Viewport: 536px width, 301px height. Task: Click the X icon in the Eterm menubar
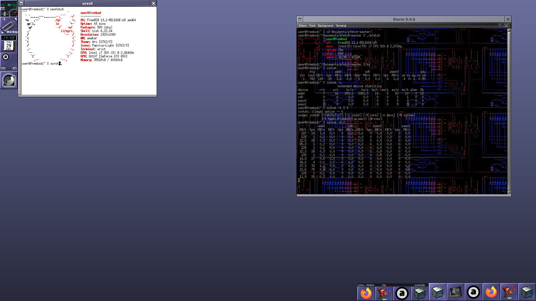click(x=506, y=25)
